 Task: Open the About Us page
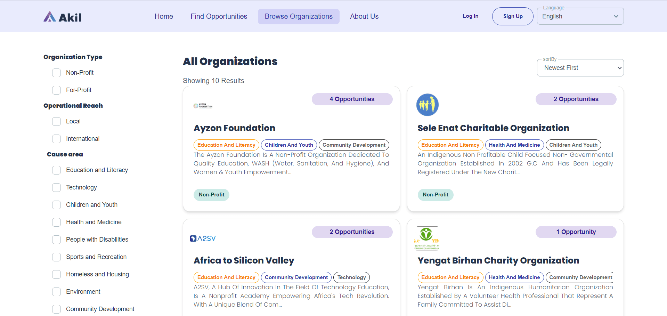click(x=364, y=16)
